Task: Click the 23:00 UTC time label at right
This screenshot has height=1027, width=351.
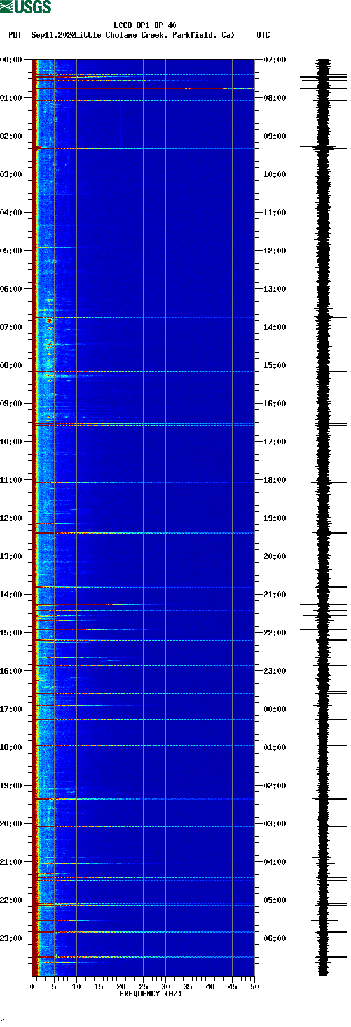Action: coord(275,671)
